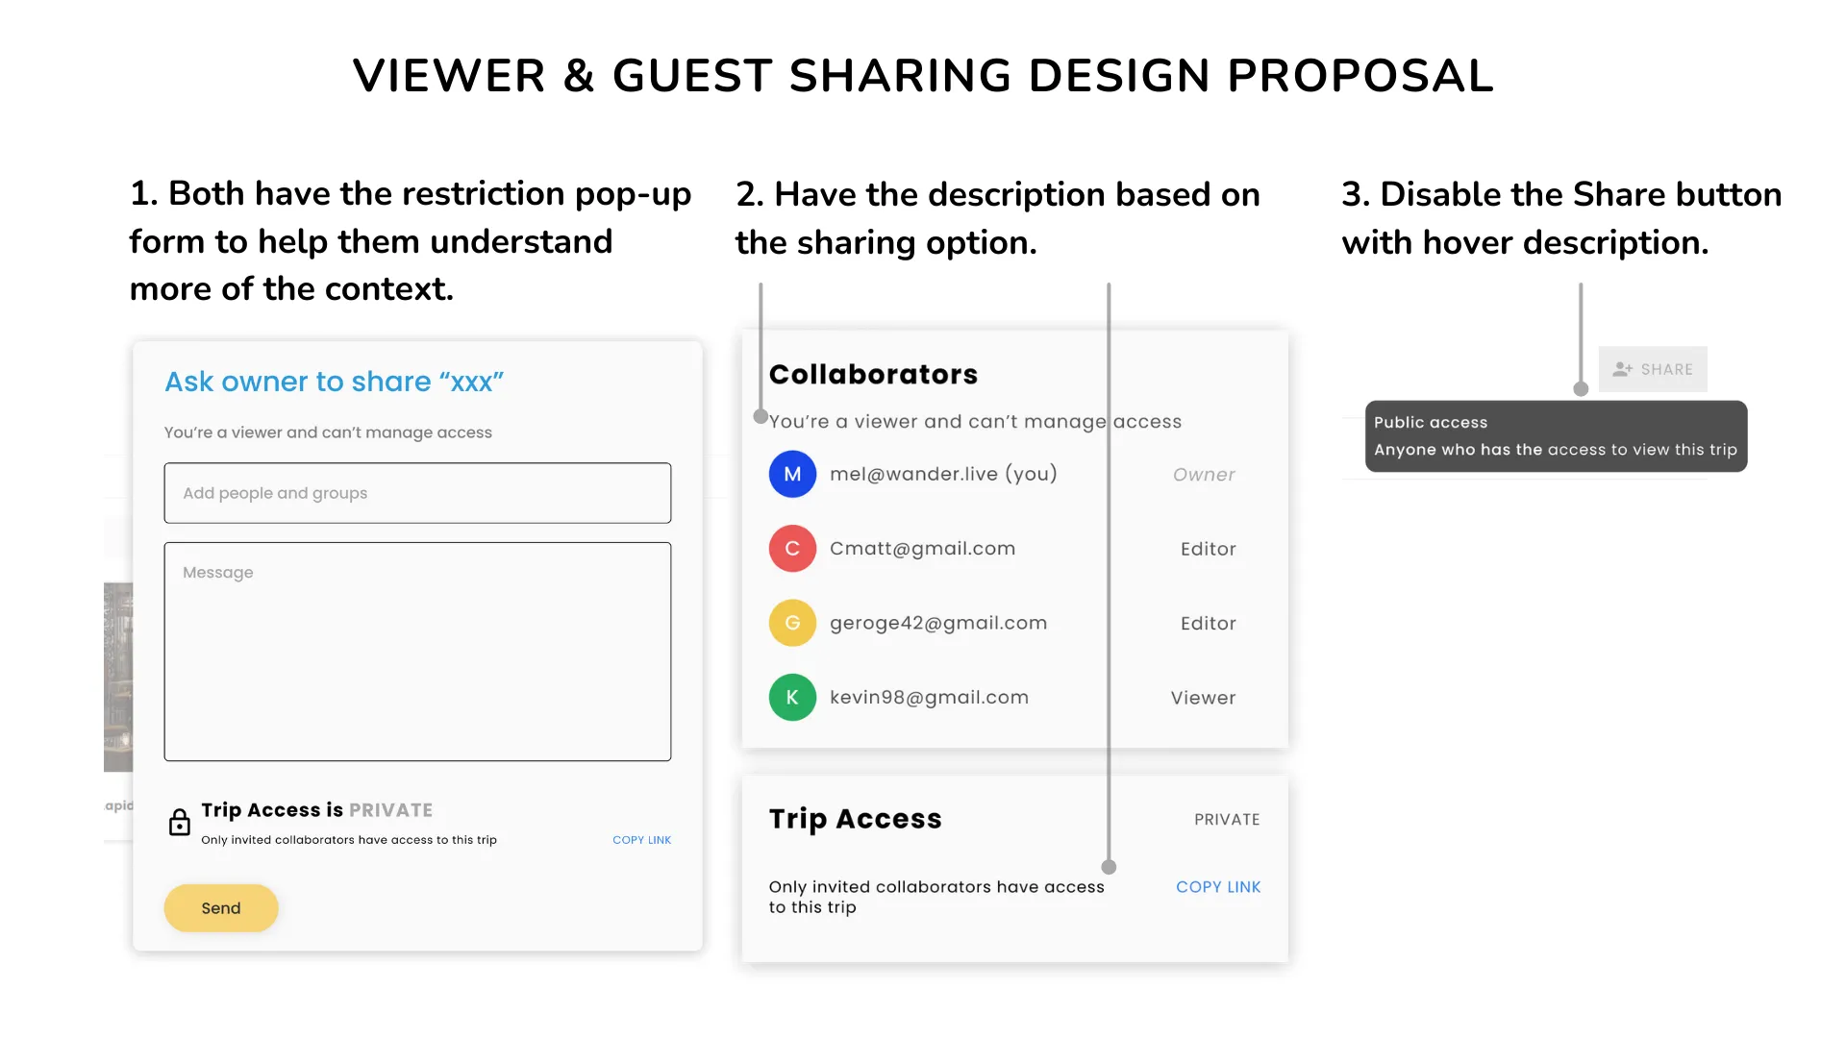Click the yellow G avatar for geroge42
Viewport: 1846px width, 1038px height.
point(792,623)
